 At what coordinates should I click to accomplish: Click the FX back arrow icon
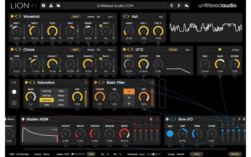coord(14,103)
